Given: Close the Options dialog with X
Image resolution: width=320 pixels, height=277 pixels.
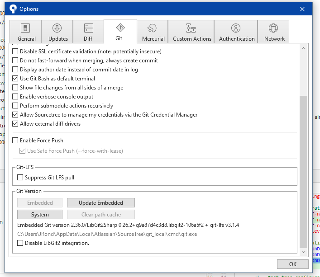Looking at the screenshot, I should pyautogui.click(x=302, y=9).
